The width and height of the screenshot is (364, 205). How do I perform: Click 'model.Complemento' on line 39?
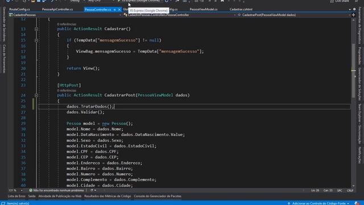coord(86,180)
